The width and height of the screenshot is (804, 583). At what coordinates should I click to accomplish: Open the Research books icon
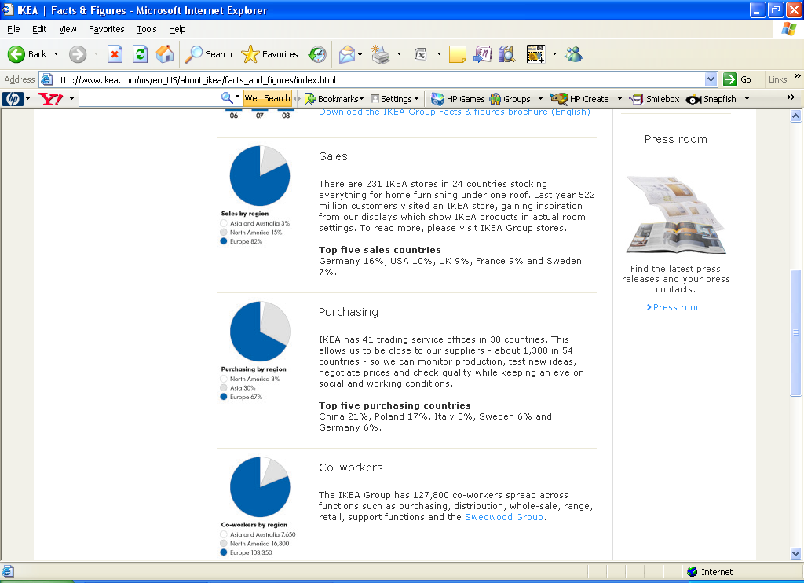(506, 54)
